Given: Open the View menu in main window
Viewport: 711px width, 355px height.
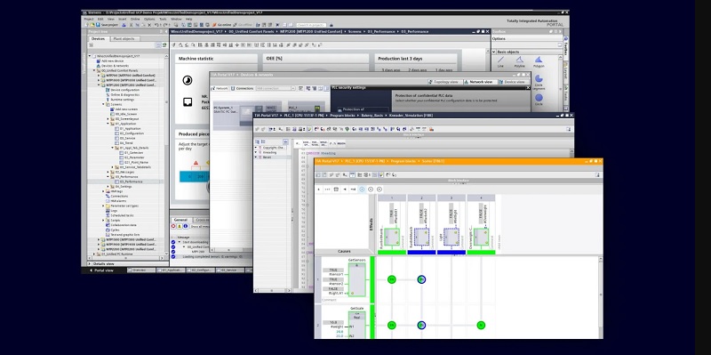Looking at the screenshot, I should click(111, 19).
